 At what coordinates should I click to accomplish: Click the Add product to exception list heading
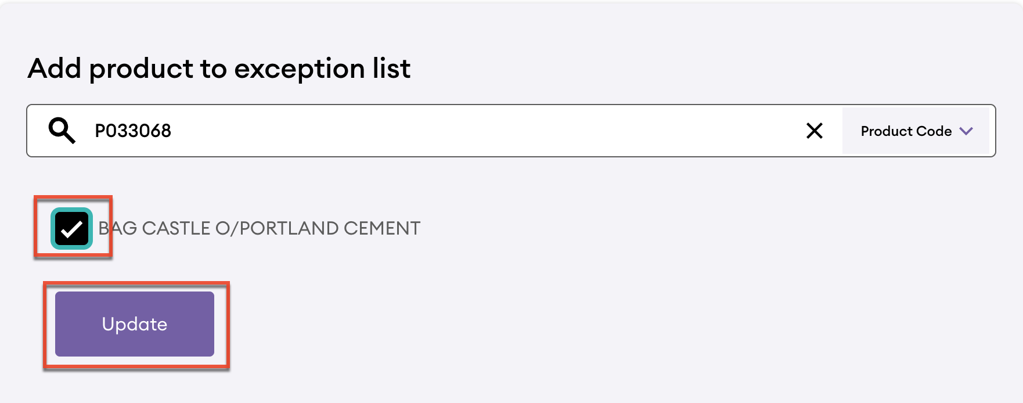tap(219, 69)
